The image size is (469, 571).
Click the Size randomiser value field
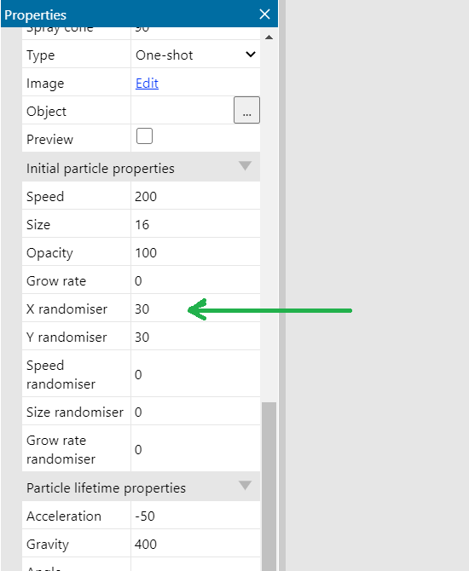195,412
